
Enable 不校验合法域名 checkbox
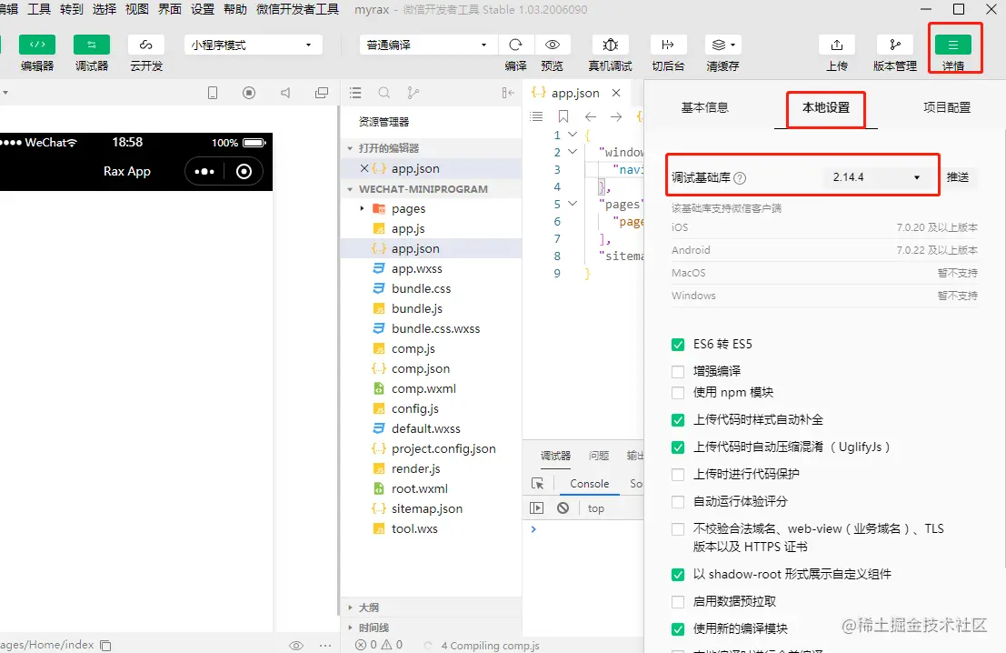(678, 529)
